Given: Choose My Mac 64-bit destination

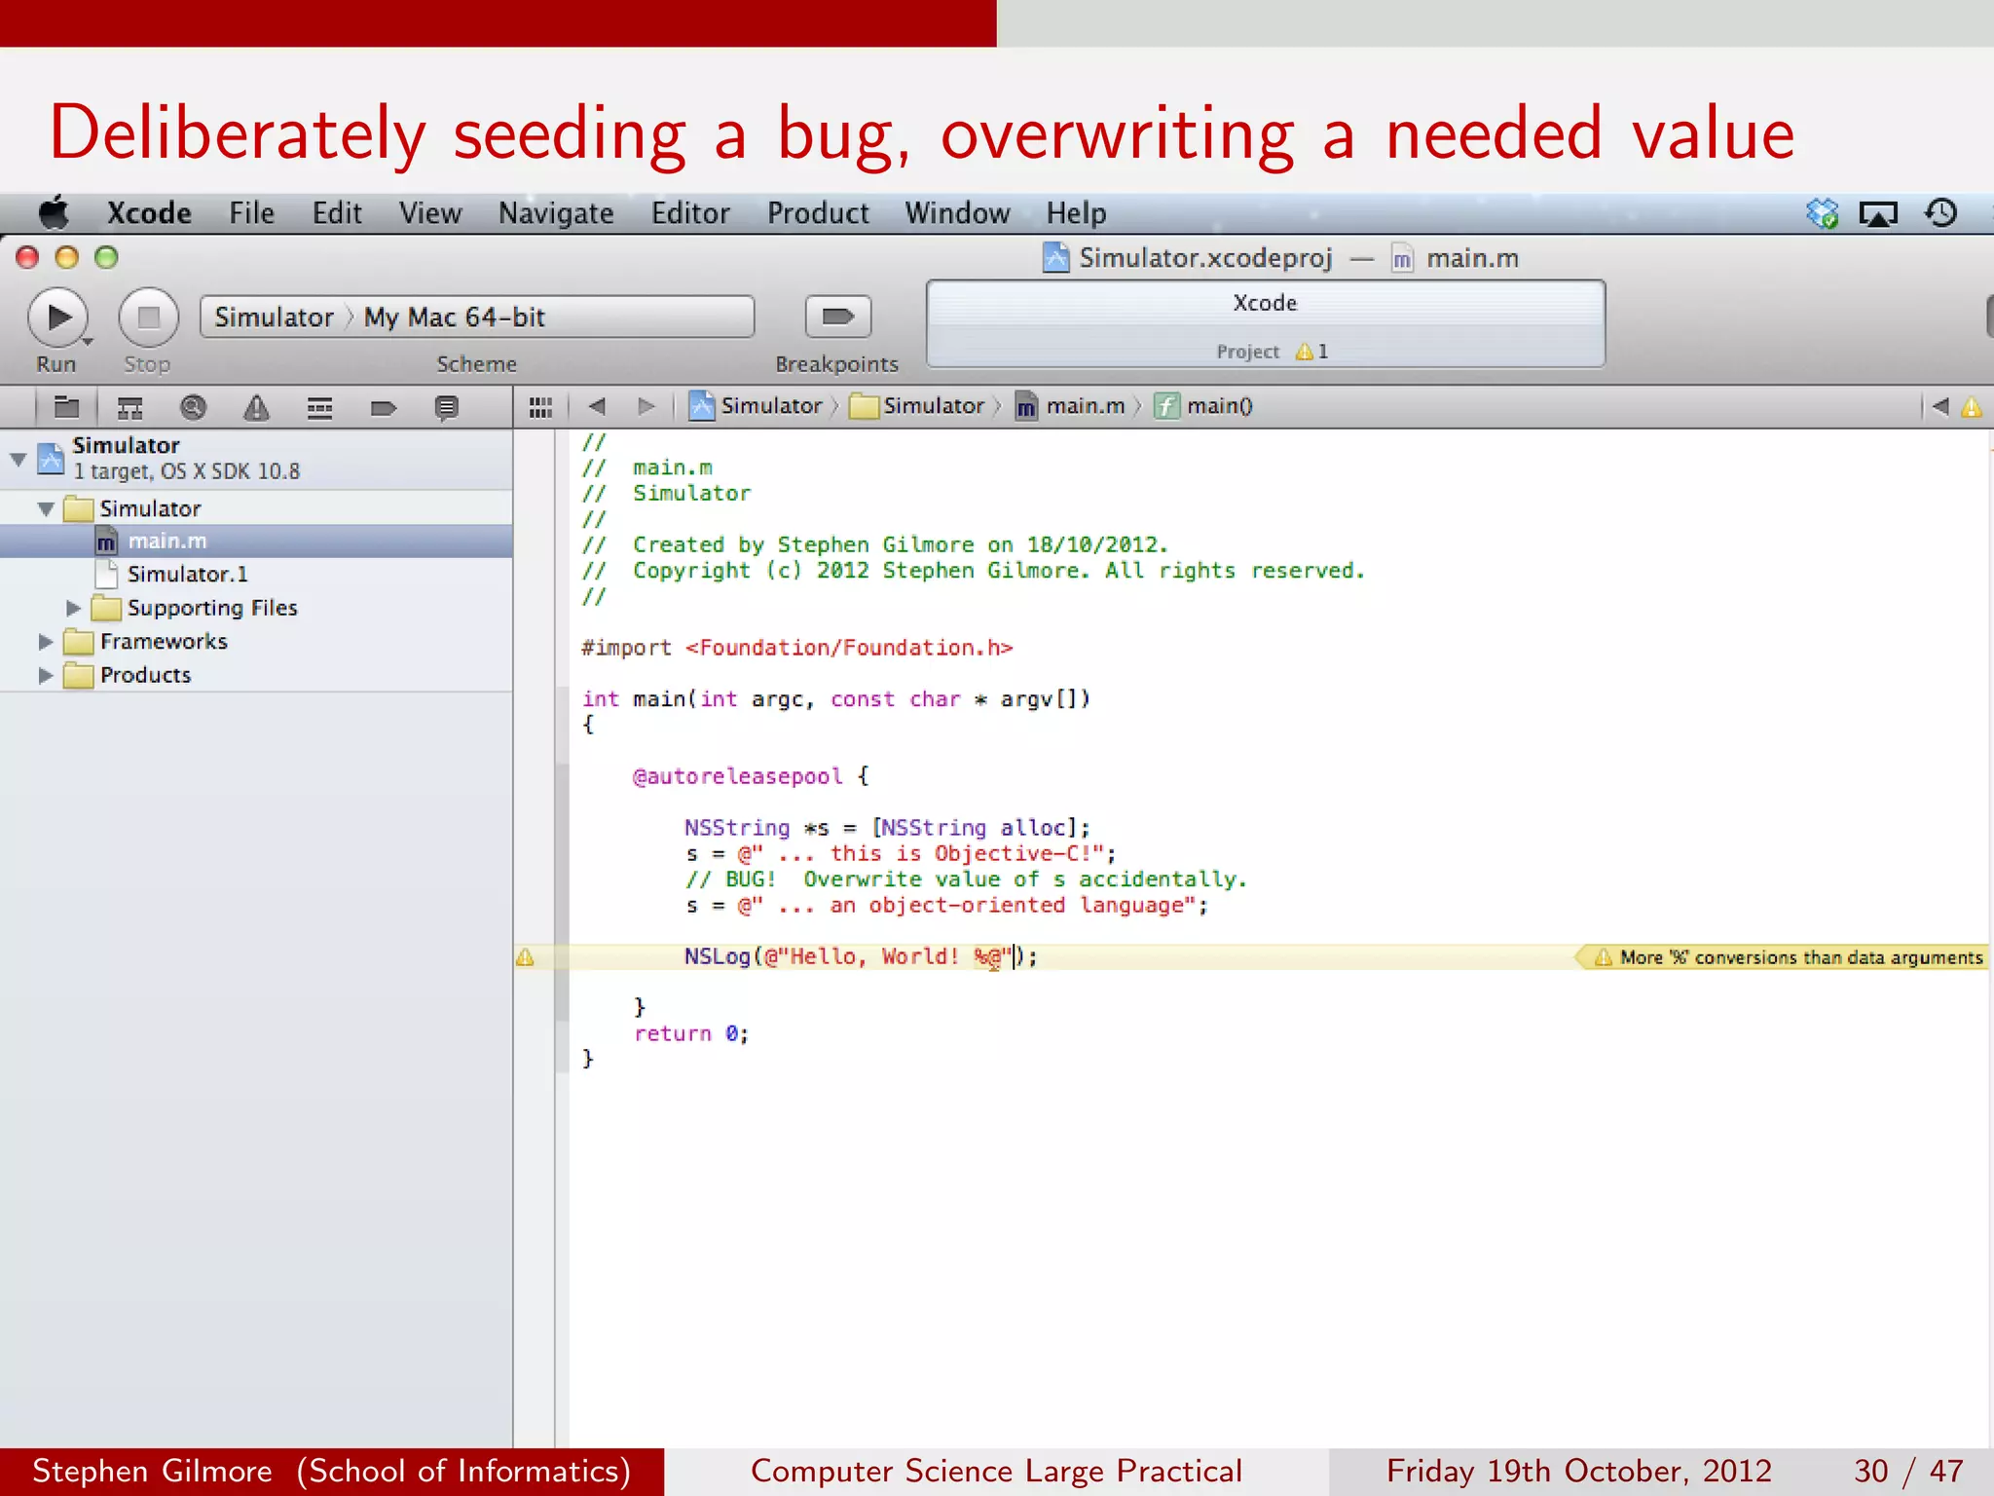Looking at the screenshot, I should (x=454, y=318).
